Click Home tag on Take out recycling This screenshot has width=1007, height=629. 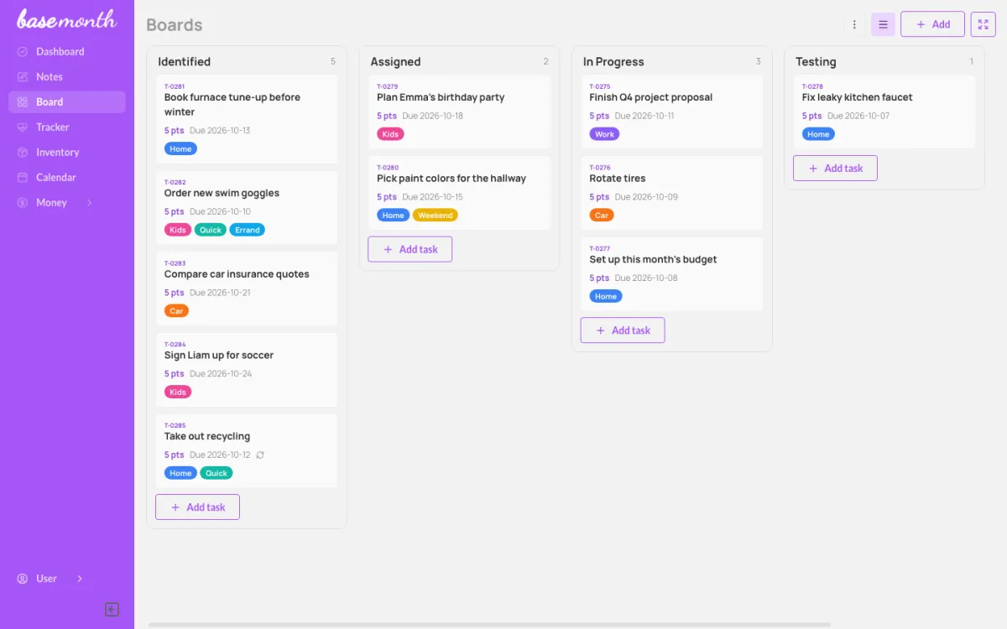[180, 473]
